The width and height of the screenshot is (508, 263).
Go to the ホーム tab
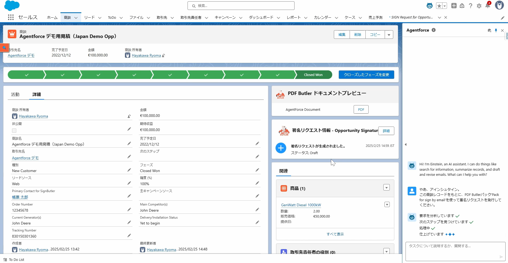pyautogui.click(x=52, y=17)
